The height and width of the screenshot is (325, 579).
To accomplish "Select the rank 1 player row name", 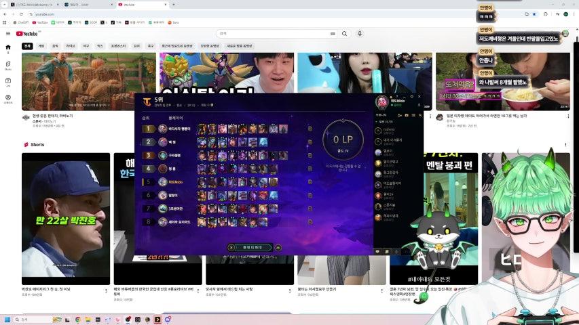I will click(x=179, y=129).
